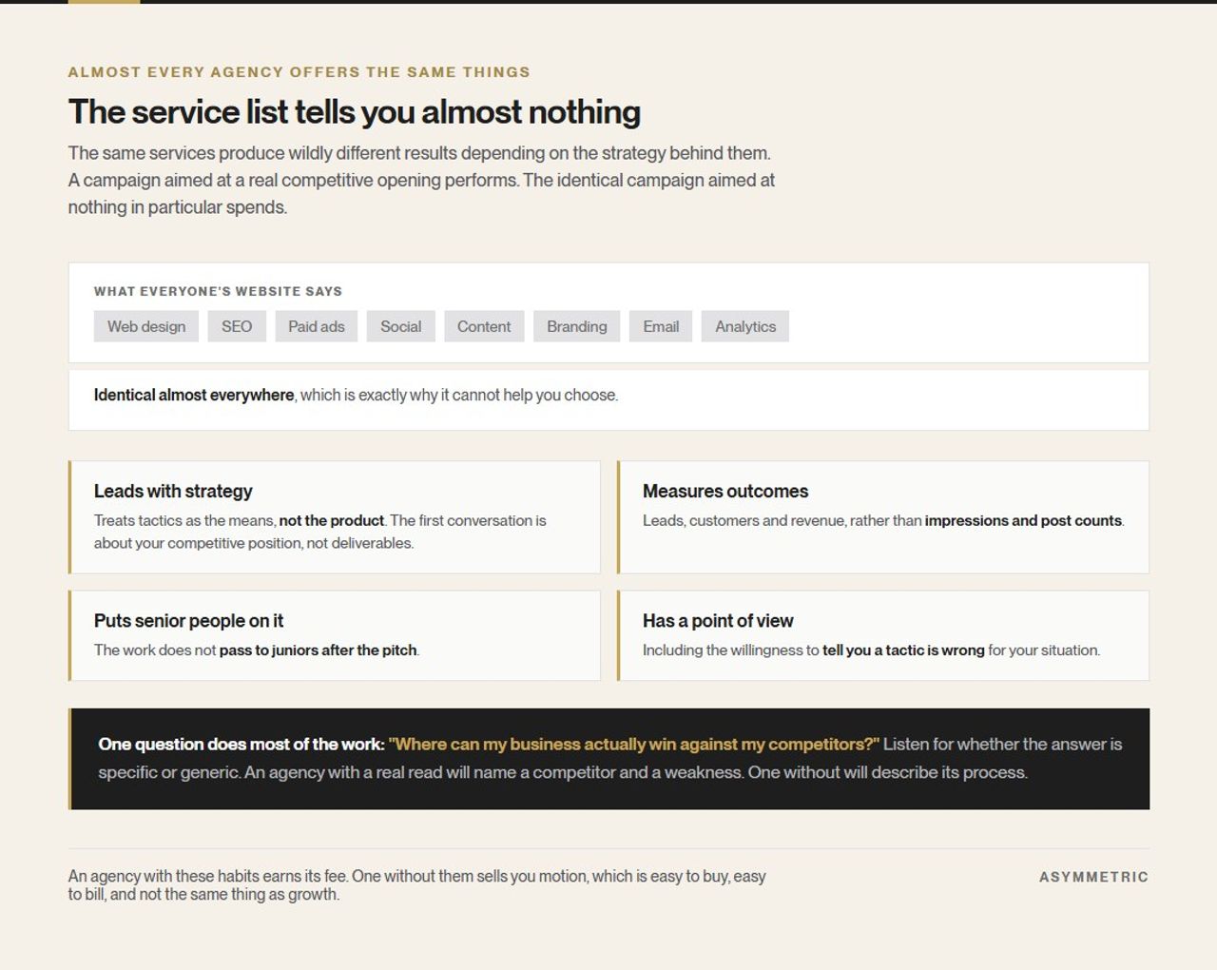Click the 'WHAT EVERYONE'S WEBSITE SAYS' label
The width and height of the screenshot is (1217, 970).
pos(218,291)
